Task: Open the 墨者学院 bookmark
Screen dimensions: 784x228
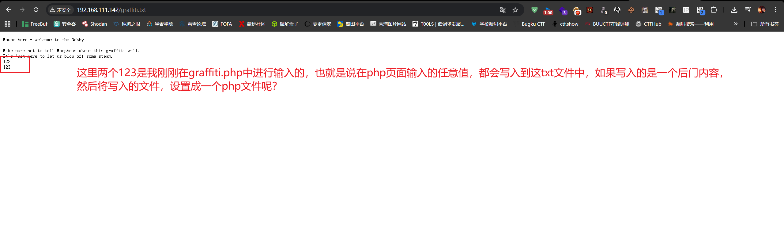Action: tap(160, 24)
